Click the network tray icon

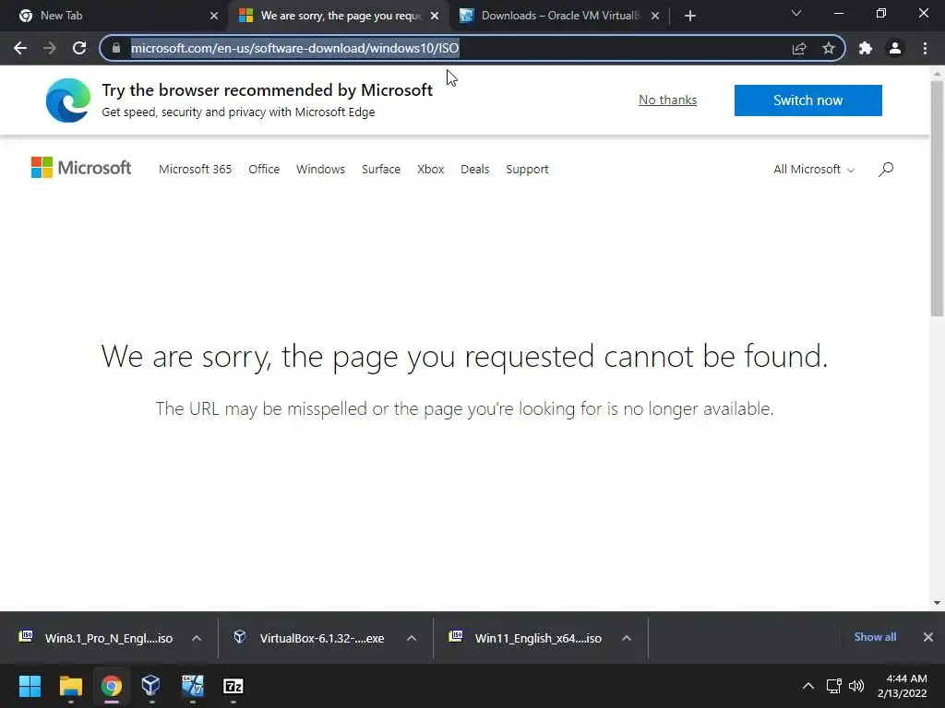point(834,686)
